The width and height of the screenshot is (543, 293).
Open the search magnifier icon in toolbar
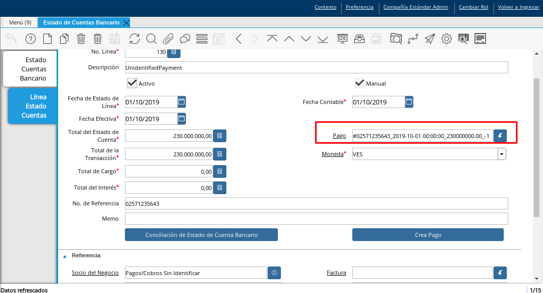(151, 39)
